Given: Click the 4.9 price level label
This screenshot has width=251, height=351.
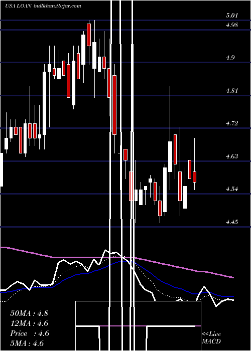Looking at the screenshot, I should coord(230,58).
